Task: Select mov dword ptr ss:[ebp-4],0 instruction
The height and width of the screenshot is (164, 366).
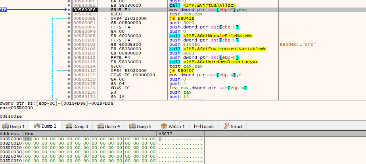Action: click(x=206, y=75)
